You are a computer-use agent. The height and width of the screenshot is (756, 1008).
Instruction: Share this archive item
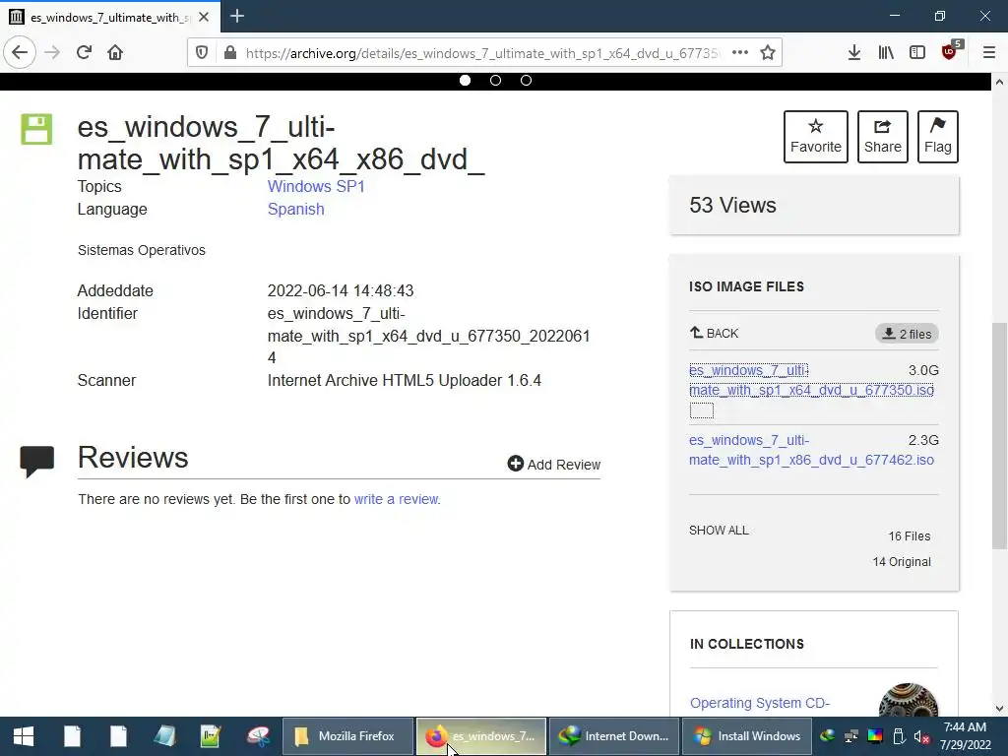tap(883, 136)
